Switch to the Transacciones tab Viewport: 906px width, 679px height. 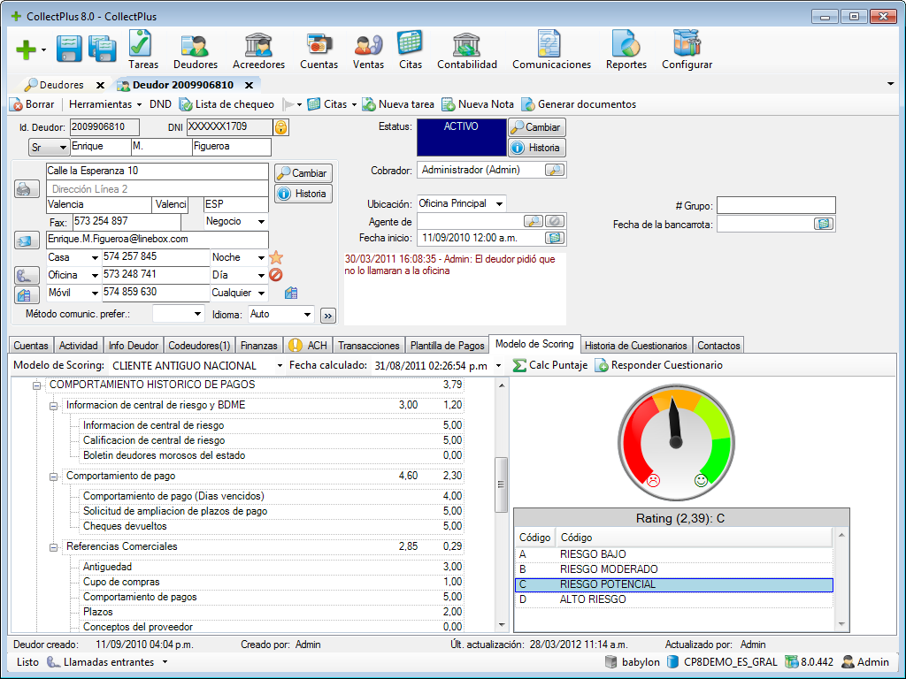pos(369,346)
